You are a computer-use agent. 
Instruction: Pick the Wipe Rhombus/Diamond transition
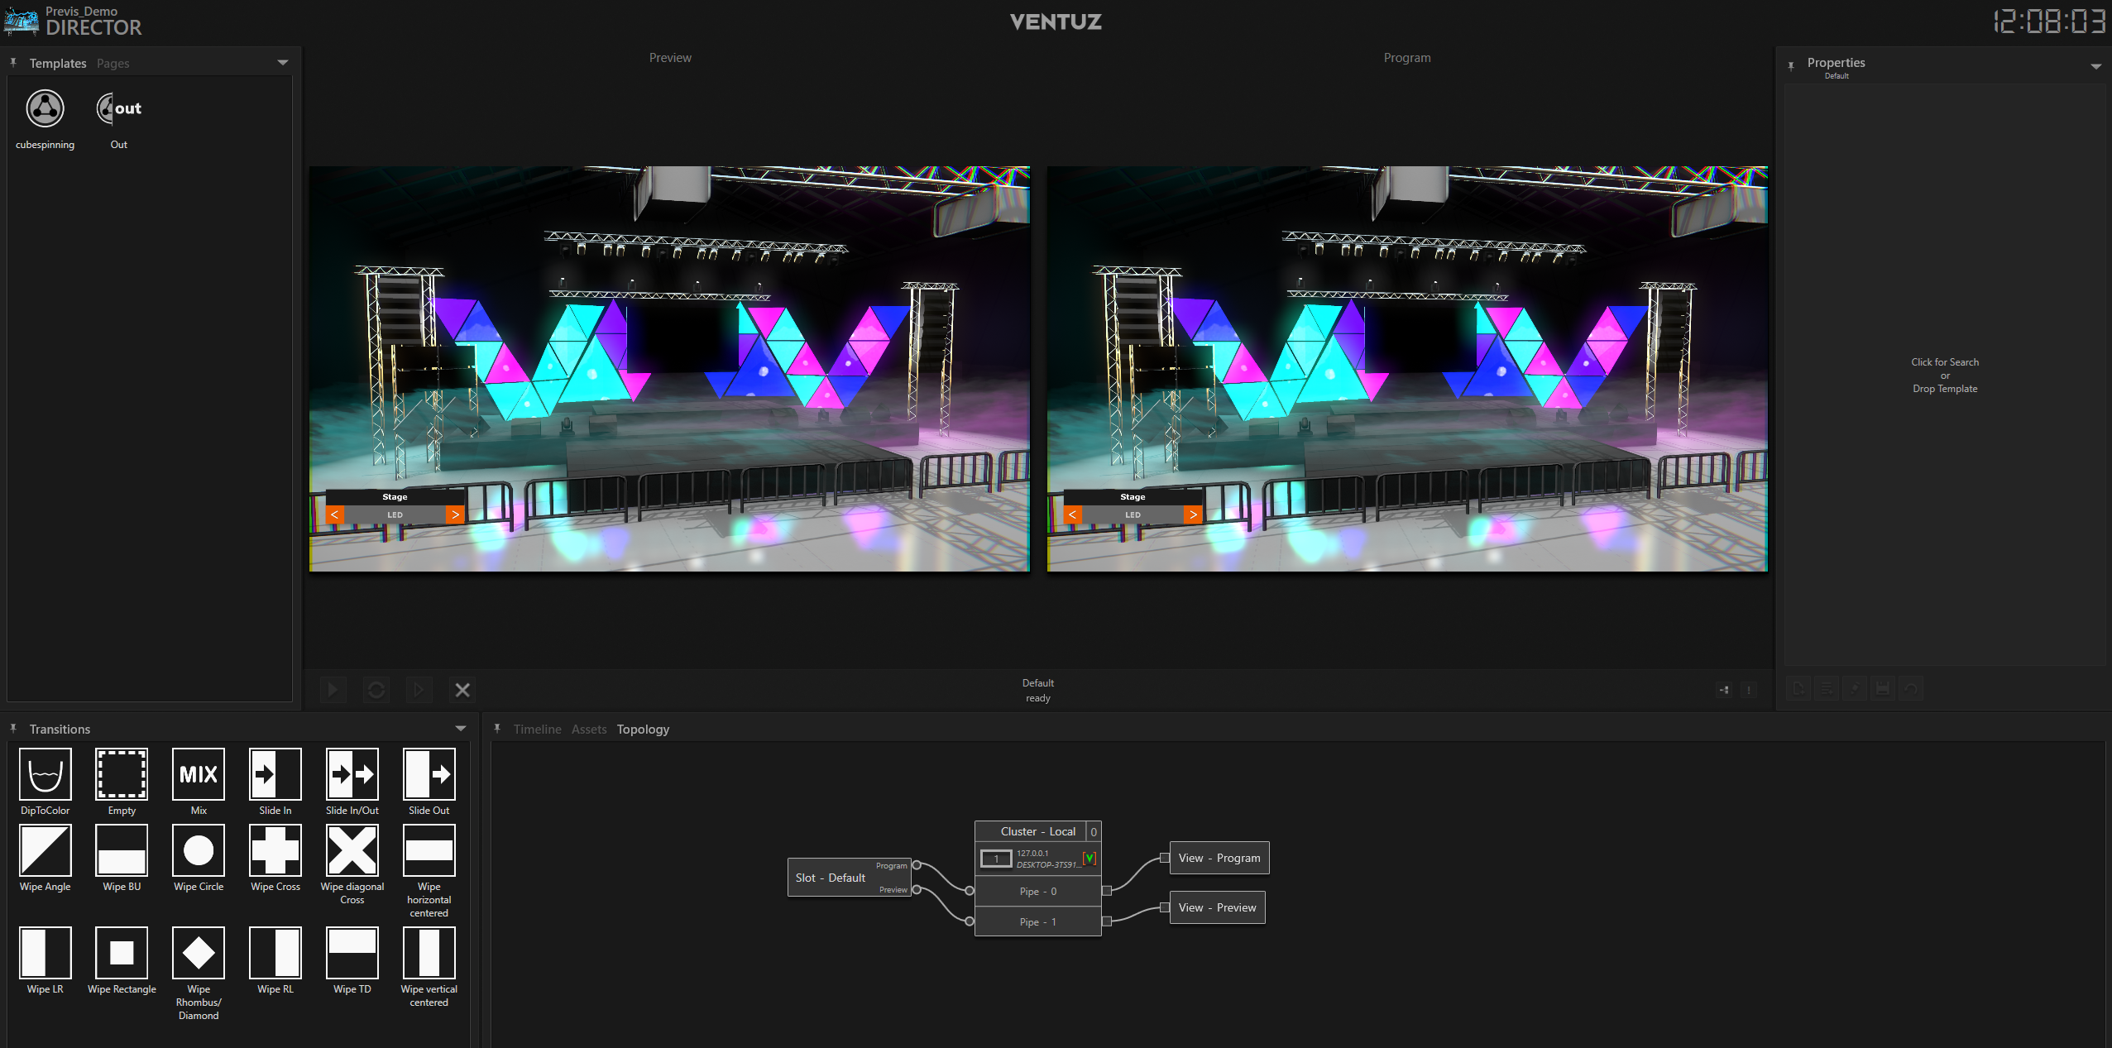coord(199,953)
